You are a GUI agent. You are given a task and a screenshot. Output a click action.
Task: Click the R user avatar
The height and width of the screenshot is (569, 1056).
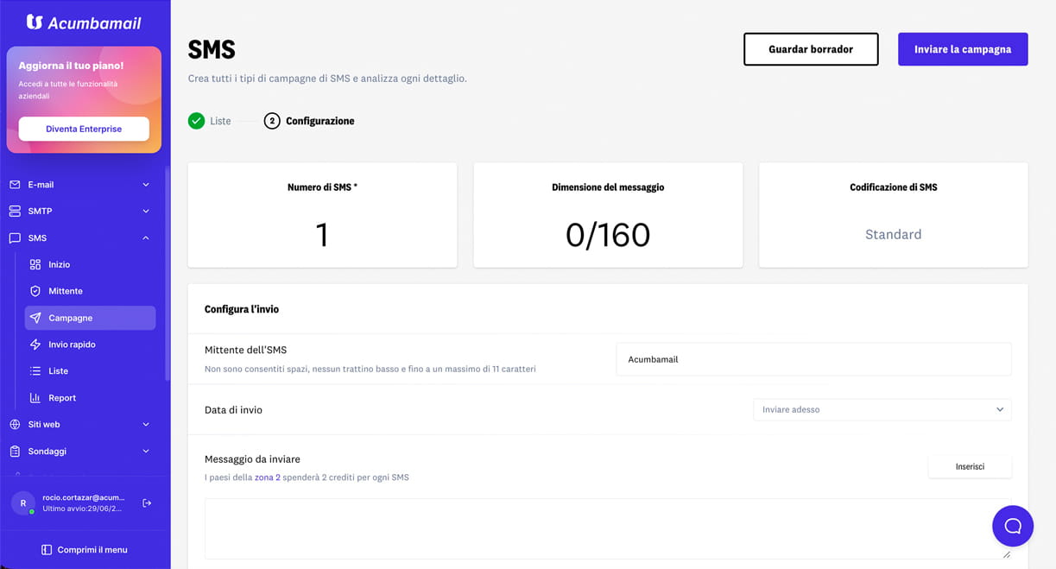(23, 503)
